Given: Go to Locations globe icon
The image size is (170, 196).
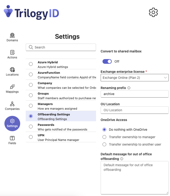Looking at the screenshot, I should 12,69.
